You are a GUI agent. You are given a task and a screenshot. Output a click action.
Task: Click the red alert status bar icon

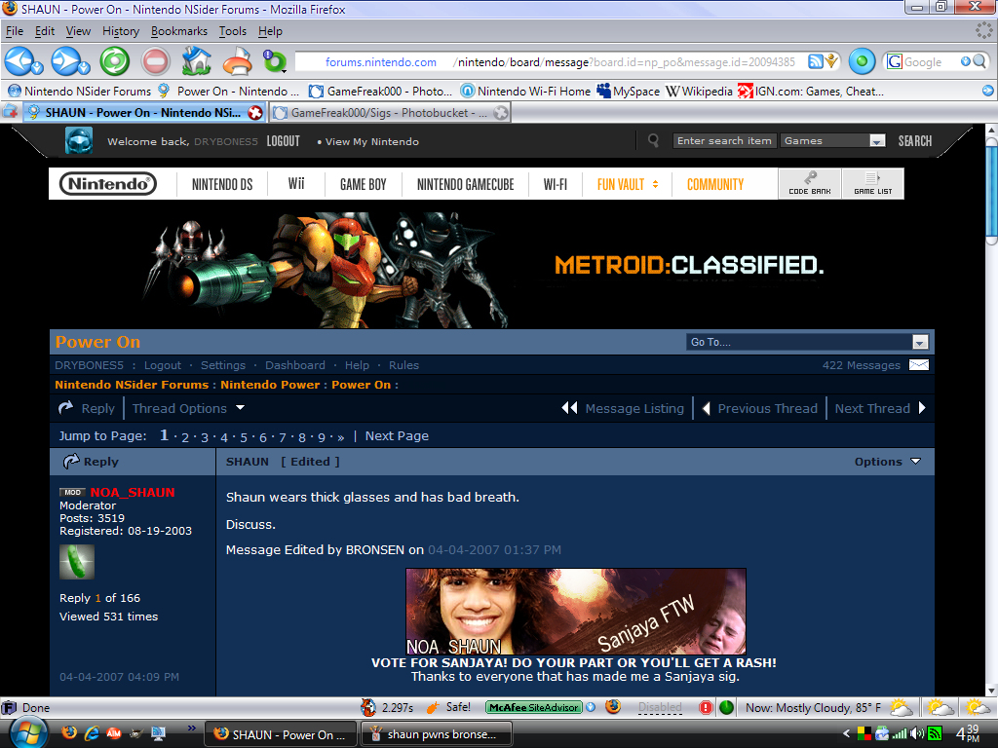[706, 707]
